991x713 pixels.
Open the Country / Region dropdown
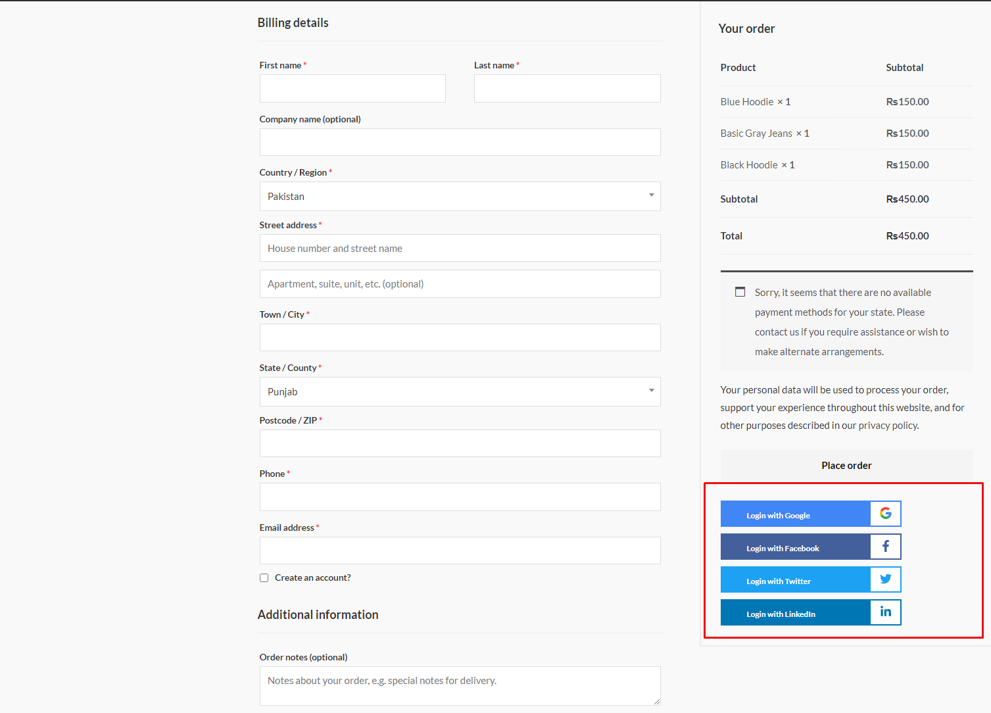pyautogui.click(x=460, y=196)
